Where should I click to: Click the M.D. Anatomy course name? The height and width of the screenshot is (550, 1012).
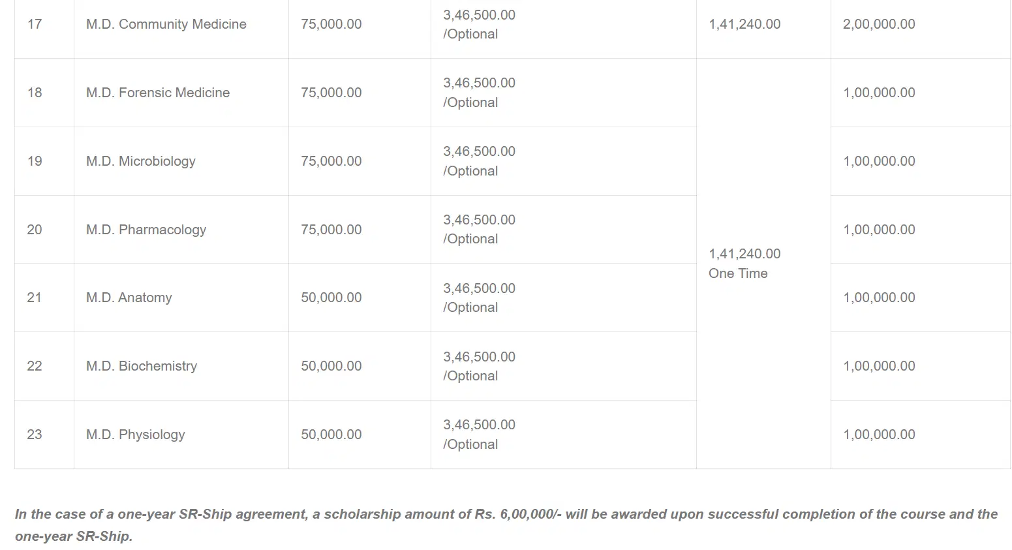[x=129, y=298]
